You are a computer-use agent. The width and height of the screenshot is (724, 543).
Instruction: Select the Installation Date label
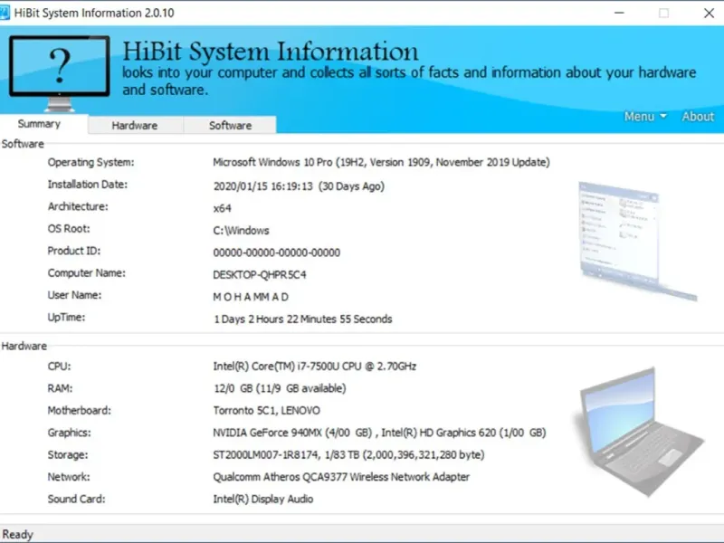88,185
